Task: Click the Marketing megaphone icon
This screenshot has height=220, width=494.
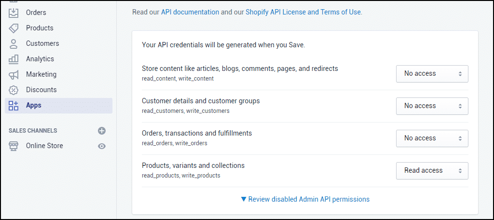Action: coord(14,74)
